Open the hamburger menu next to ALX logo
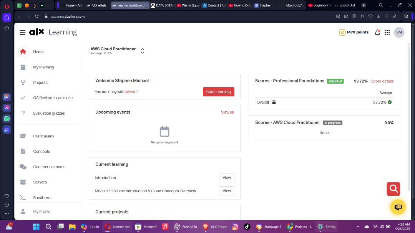 pyautogui.click(x=23, y=32)
